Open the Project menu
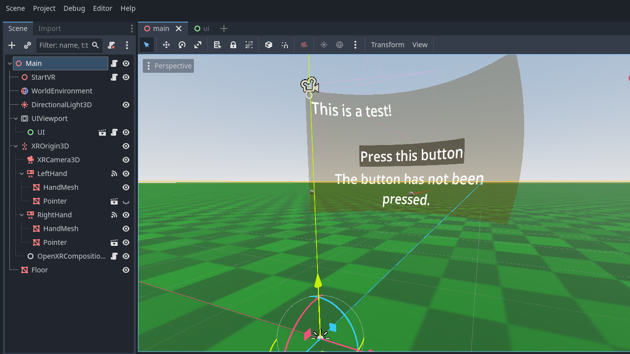 (44, 8)
